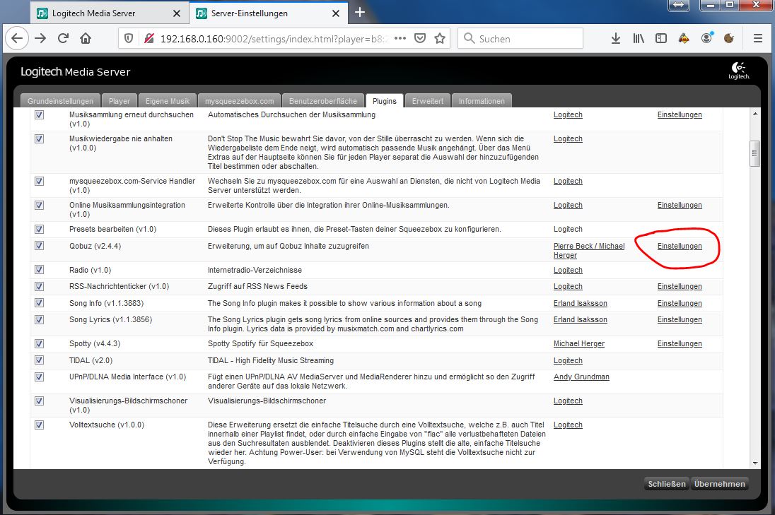Reload the current page
775x515 pixels.
click(63, 38)
